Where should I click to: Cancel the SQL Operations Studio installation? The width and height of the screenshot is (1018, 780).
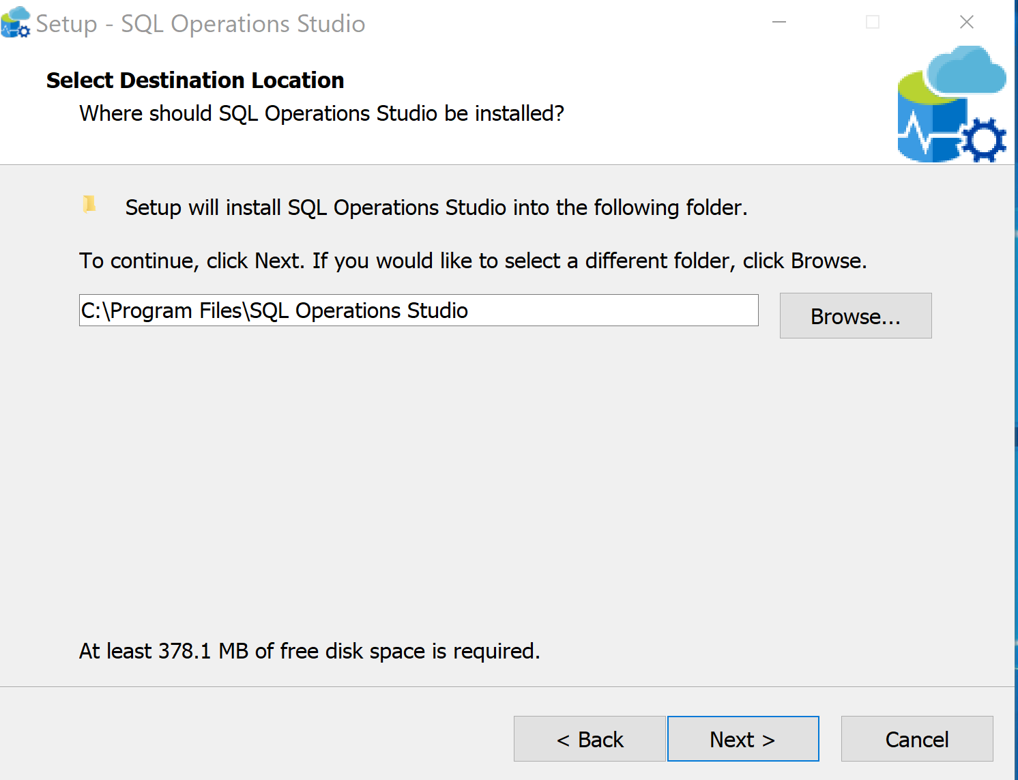point(916,739)
